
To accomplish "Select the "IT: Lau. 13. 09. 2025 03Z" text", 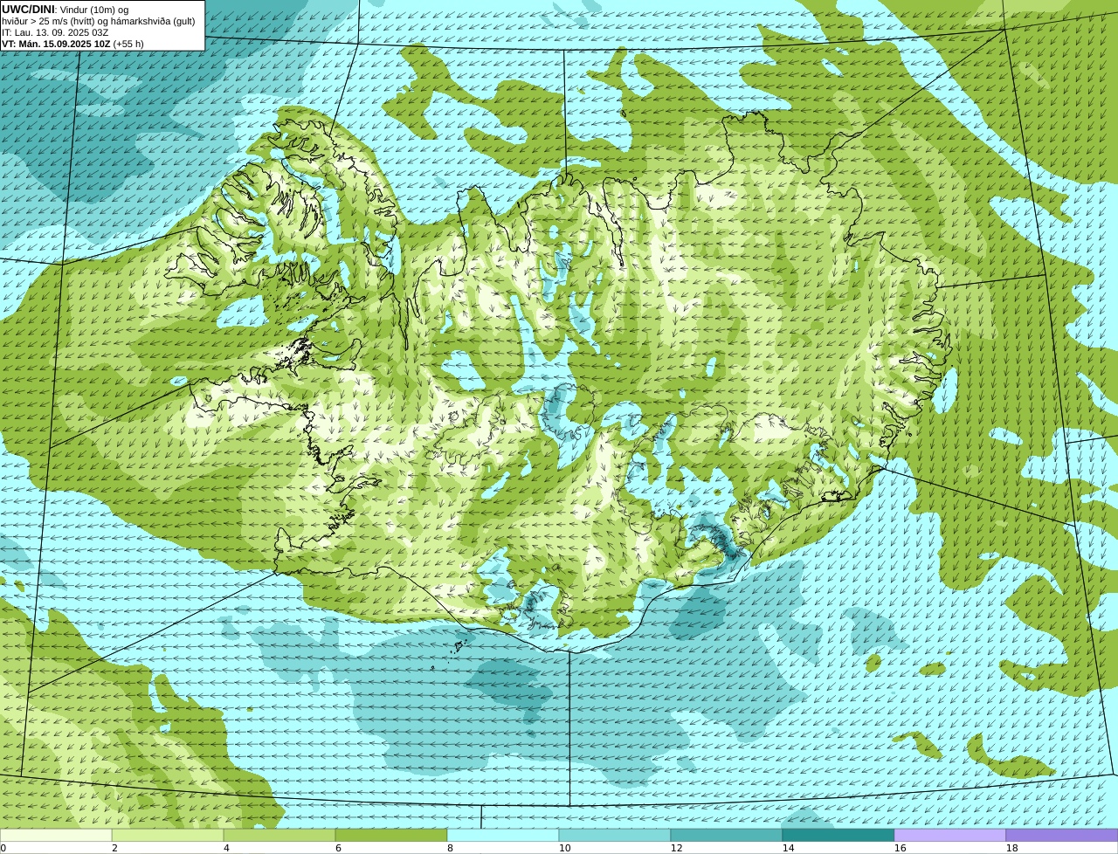I will coord(55,32).
